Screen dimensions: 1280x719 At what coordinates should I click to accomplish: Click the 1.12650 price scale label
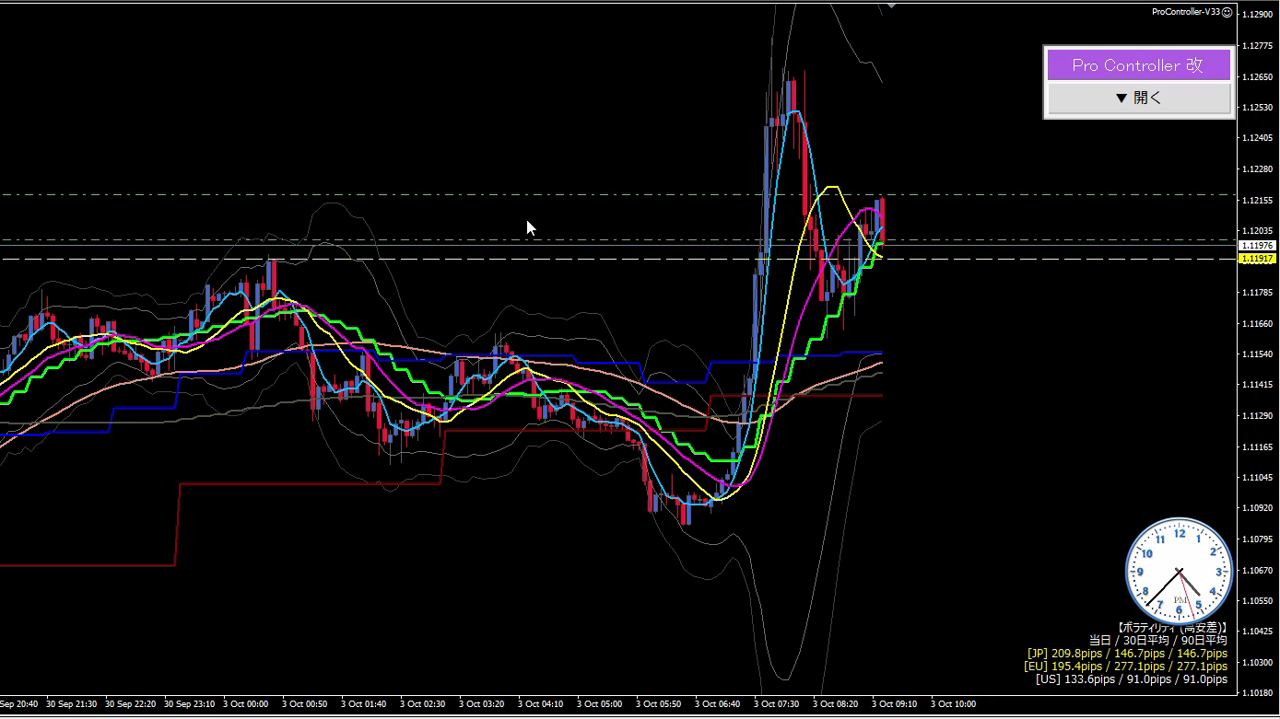point(1259,76)
